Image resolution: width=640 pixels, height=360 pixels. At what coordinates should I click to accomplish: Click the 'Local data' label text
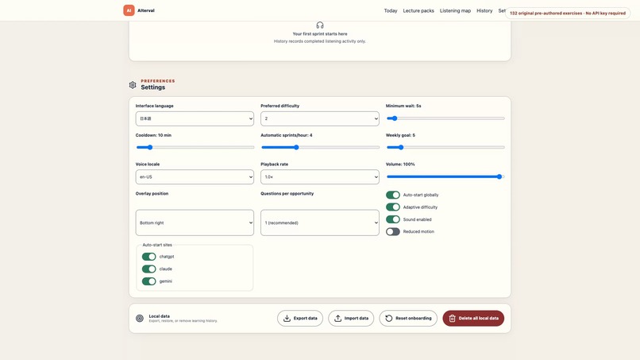(159, 316)
